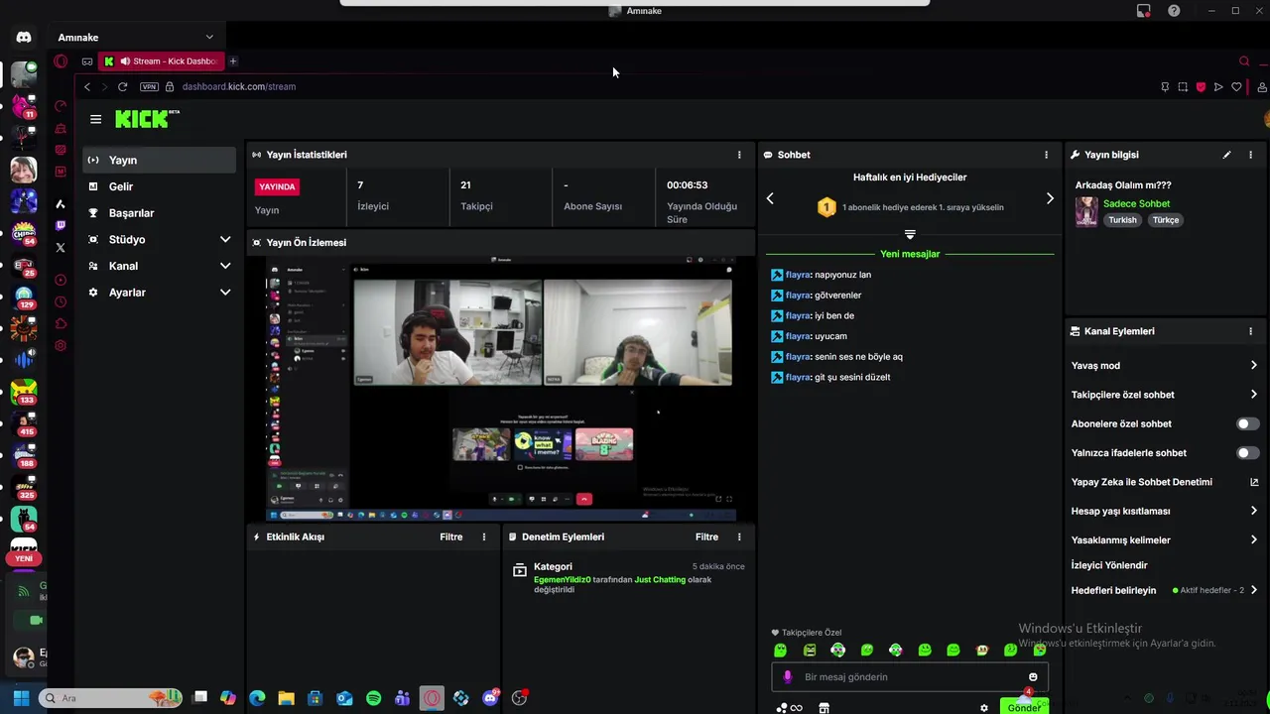
Task: Open Spotify from the taskbar
Action: click(x=373, y=698)
